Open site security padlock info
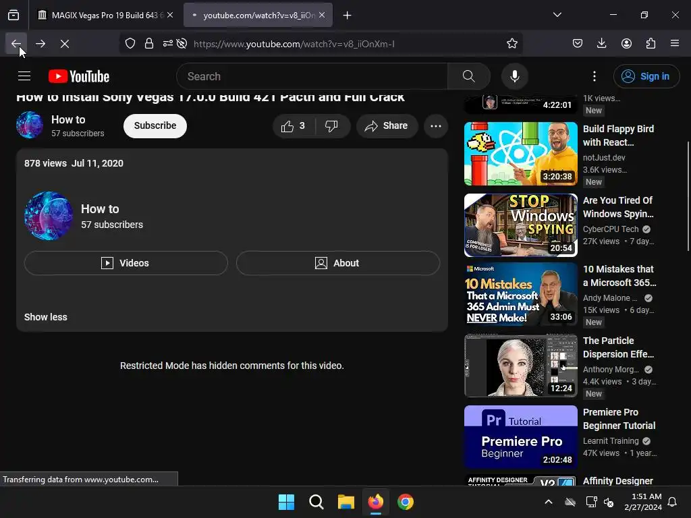The width and height of the screenshot is (691, 518). coord(149,44)
